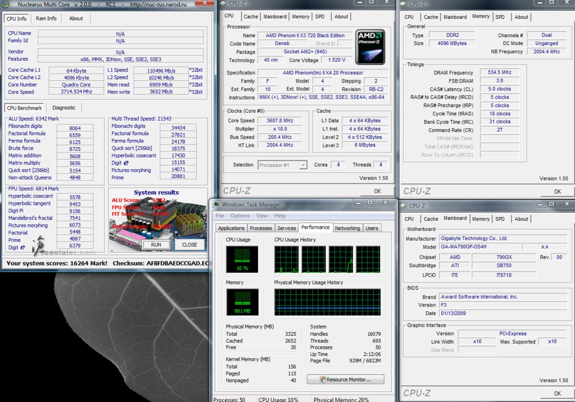Click the CLOSE button in Nuclearus

190,244
